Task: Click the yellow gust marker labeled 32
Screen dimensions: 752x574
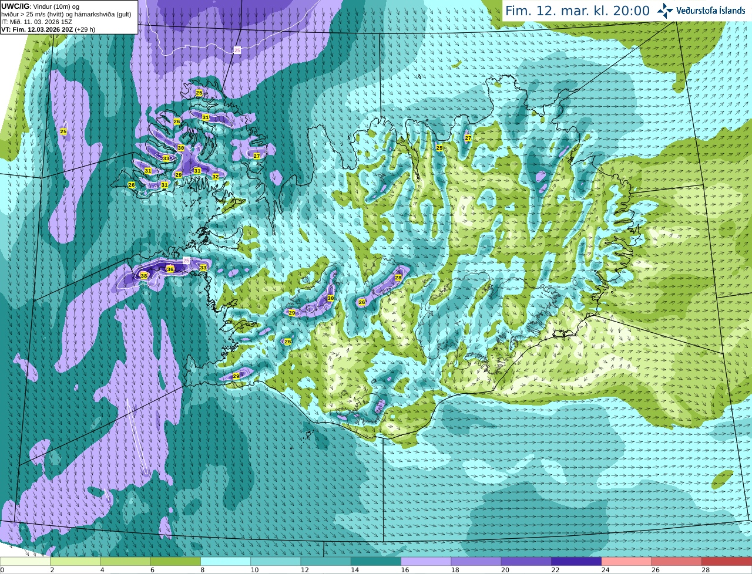Action: point(216,177)
